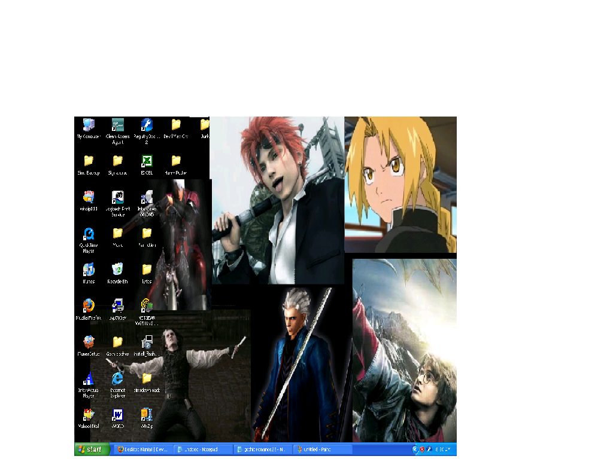Click the taskbar clock
The height and width of the screenshot is (459, 613).
click(443, 449)
